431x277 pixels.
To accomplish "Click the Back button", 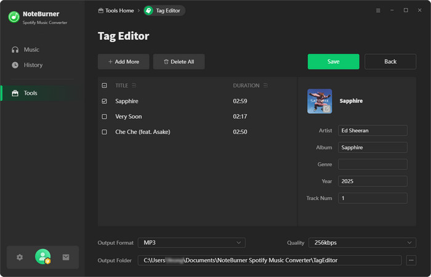I will (390, 62).
